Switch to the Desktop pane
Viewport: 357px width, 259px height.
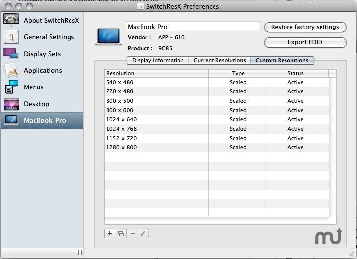pyautogui.click(x=36, y=104)
